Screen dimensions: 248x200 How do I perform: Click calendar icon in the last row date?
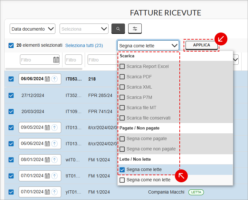point(47,192)
